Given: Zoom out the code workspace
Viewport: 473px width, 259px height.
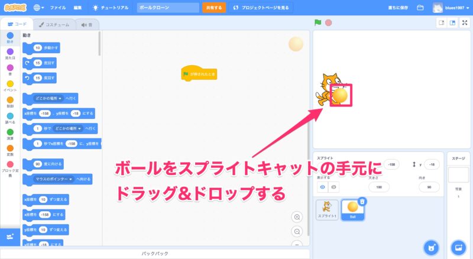Looking at the screenshot, I should [x=297, y=231].
